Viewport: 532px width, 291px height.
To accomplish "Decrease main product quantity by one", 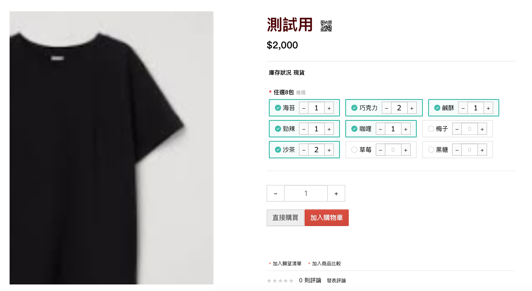I will click(x=275, y=193).
